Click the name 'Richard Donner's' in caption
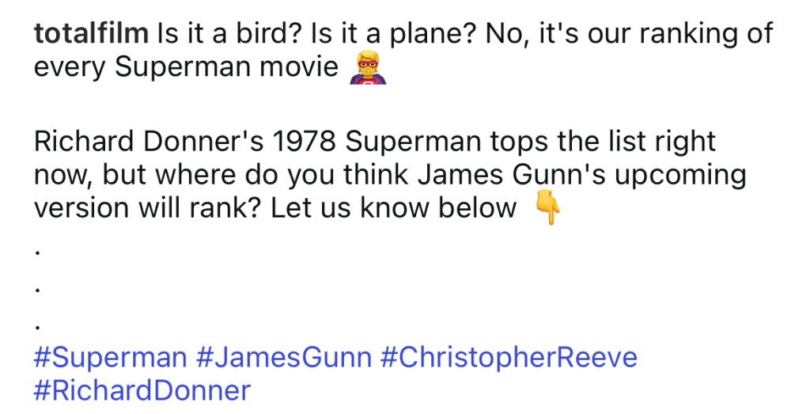The width and height of the screenshot is (810, 414). 149,142
